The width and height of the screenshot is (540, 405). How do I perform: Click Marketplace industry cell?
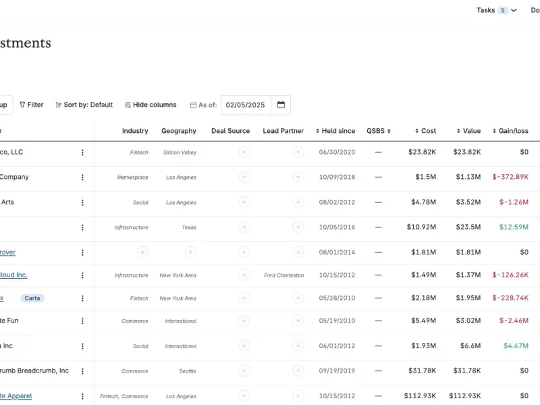[132, 178]
